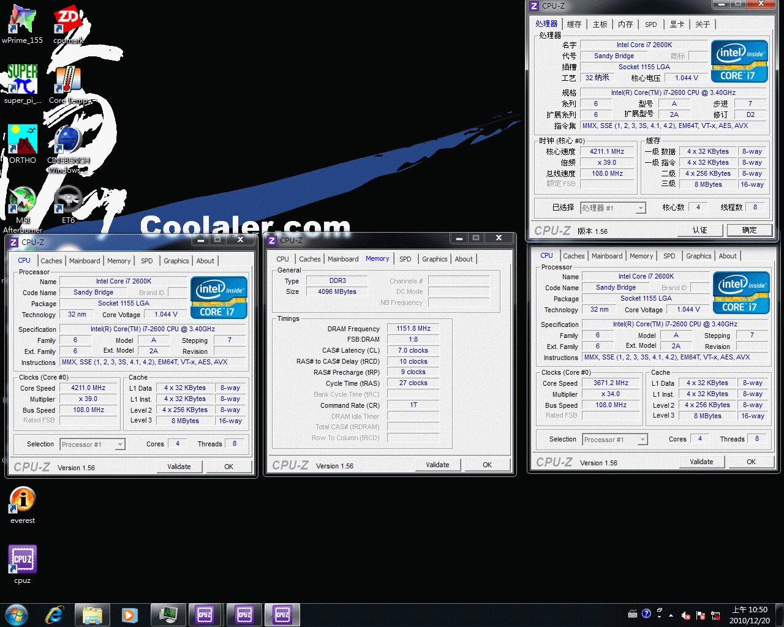
Task: Launch the super_pi desktop icon
Action: click(23, 84)
